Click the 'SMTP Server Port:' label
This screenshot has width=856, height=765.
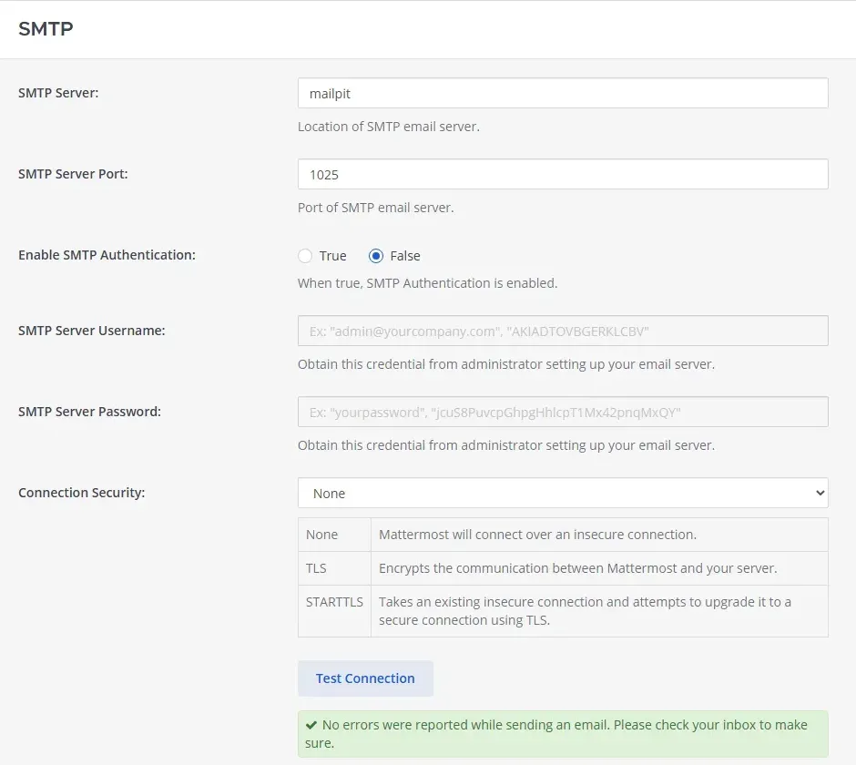[73, 174]
